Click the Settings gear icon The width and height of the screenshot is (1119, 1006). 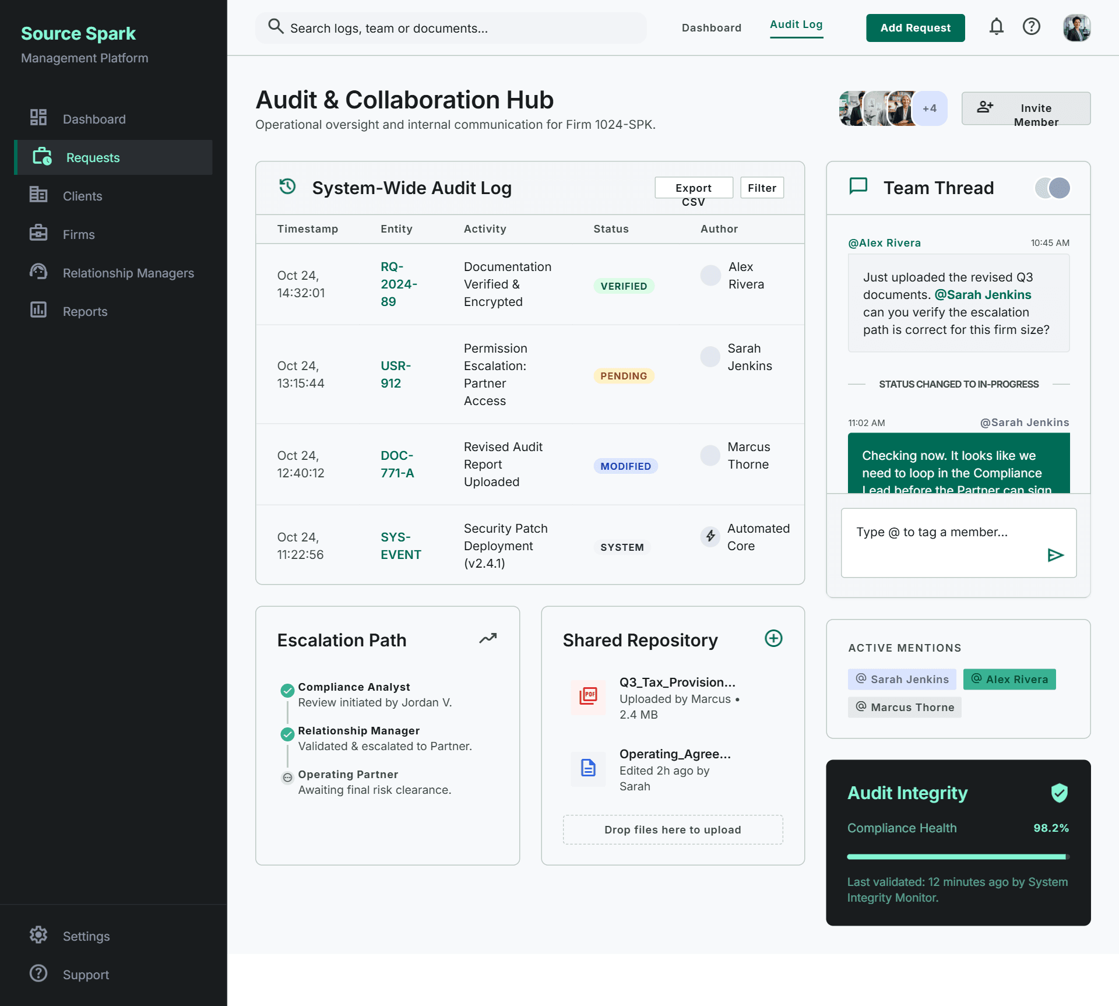pyautogui.click(x=38, y=934)
